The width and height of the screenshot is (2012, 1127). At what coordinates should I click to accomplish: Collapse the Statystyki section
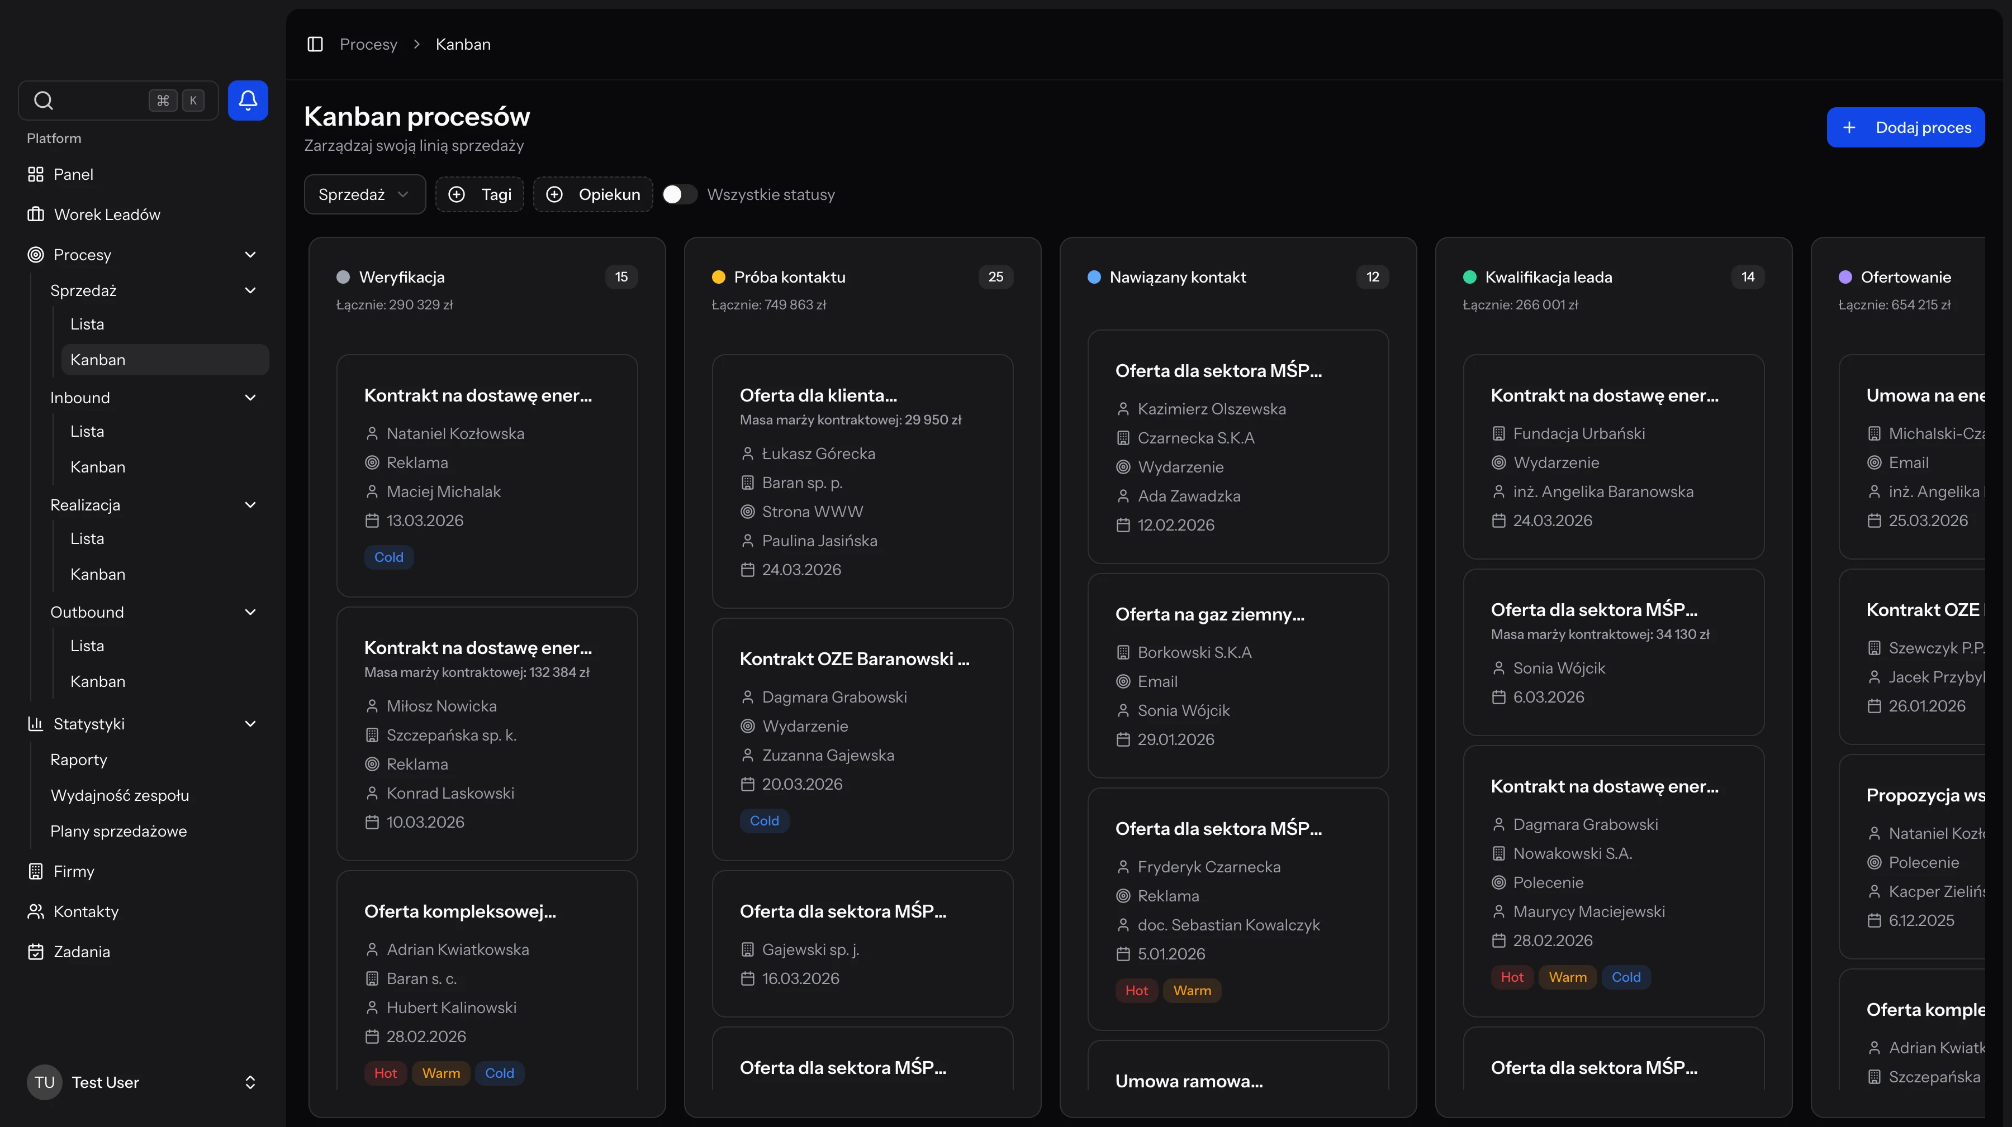(x=250, y=723)
